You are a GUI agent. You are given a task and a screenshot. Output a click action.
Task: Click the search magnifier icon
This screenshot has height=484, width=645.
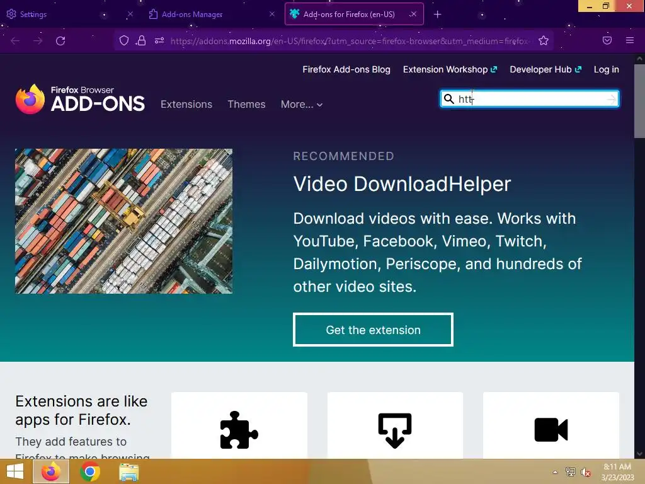(x=448, y=99)
